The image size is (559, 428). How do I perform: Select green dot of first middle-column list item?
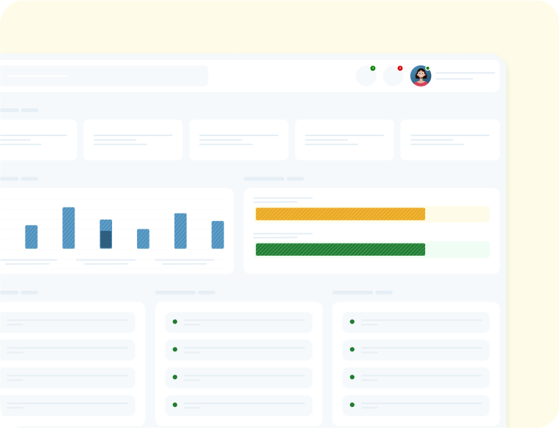tap(175, 322)
